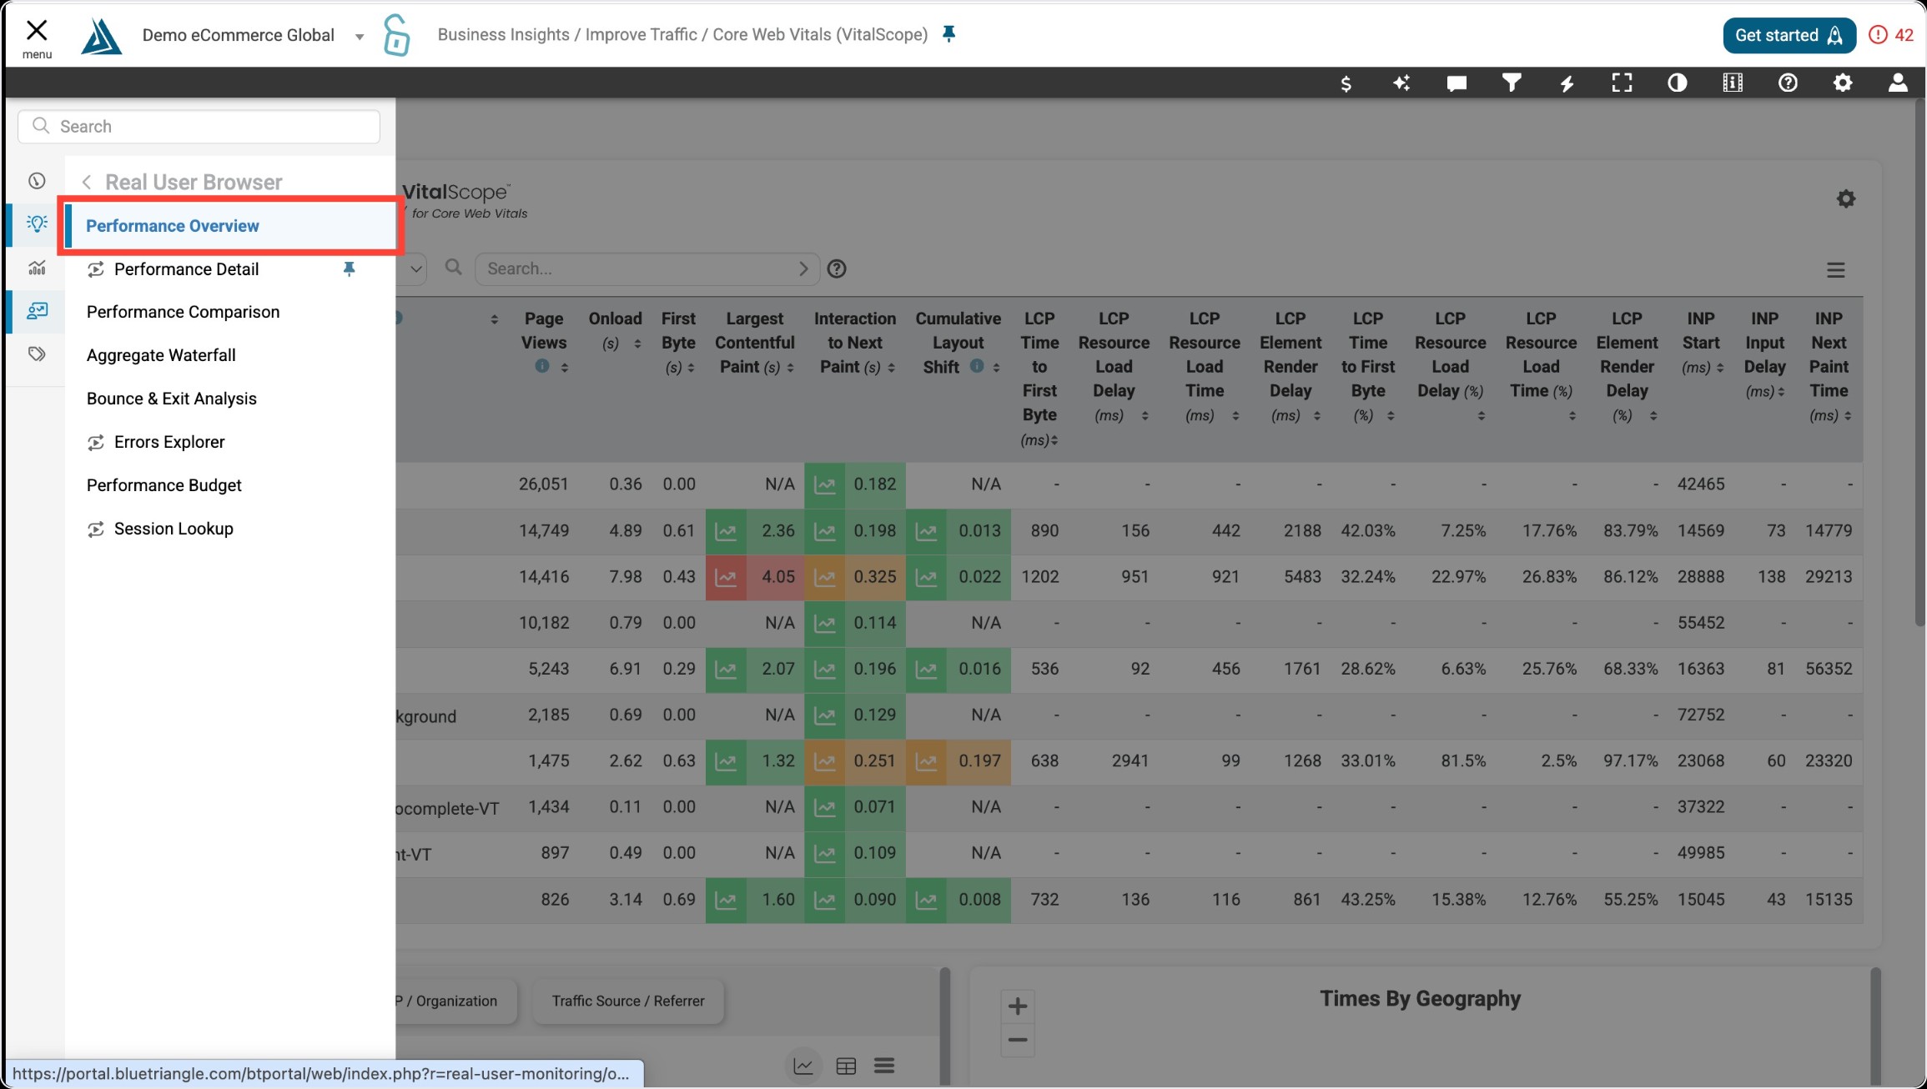Click the Cumulative Layout Shift info icon

pyautogui.click(x=977, y=366)
